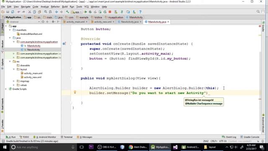Click the navigate Forward arrow icon
Screen dimensions: 268x151
62,12
